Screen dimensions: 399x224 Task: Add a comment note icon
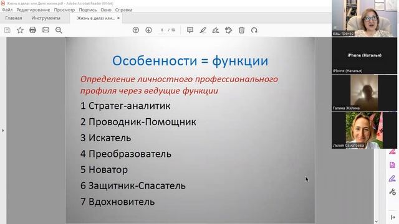pos(190,30)
